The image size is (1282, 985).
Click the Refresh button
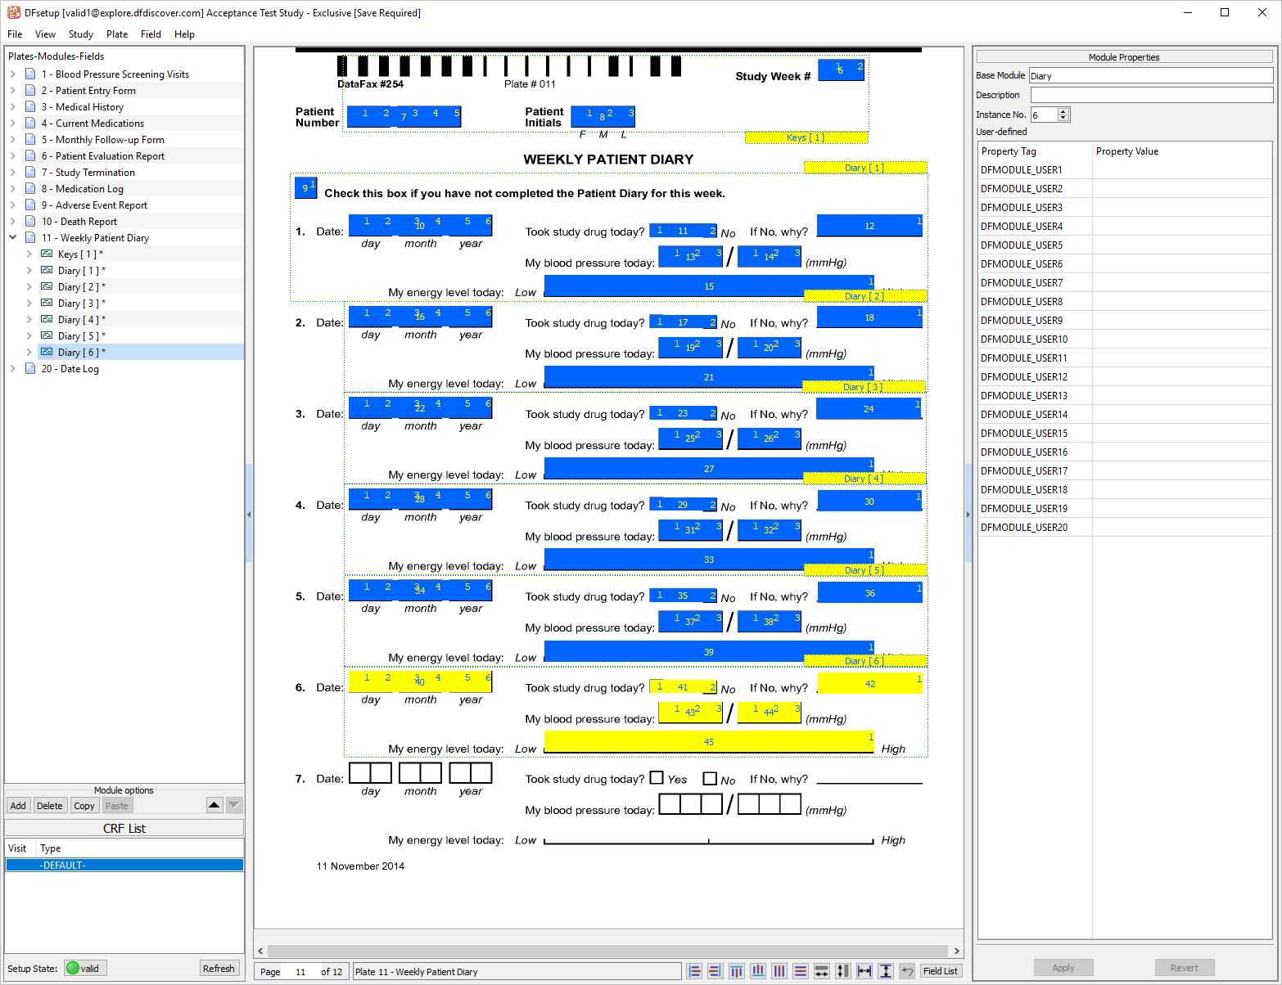coord(219,969)
